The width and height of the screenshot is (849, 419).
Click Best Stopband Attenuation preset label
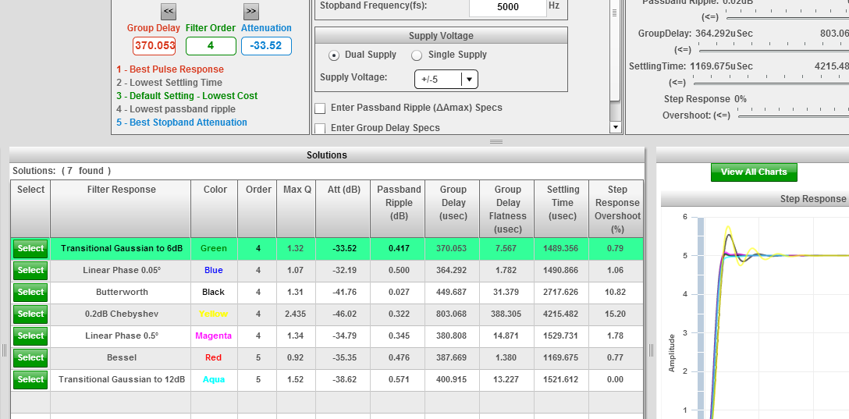[181, 123]
